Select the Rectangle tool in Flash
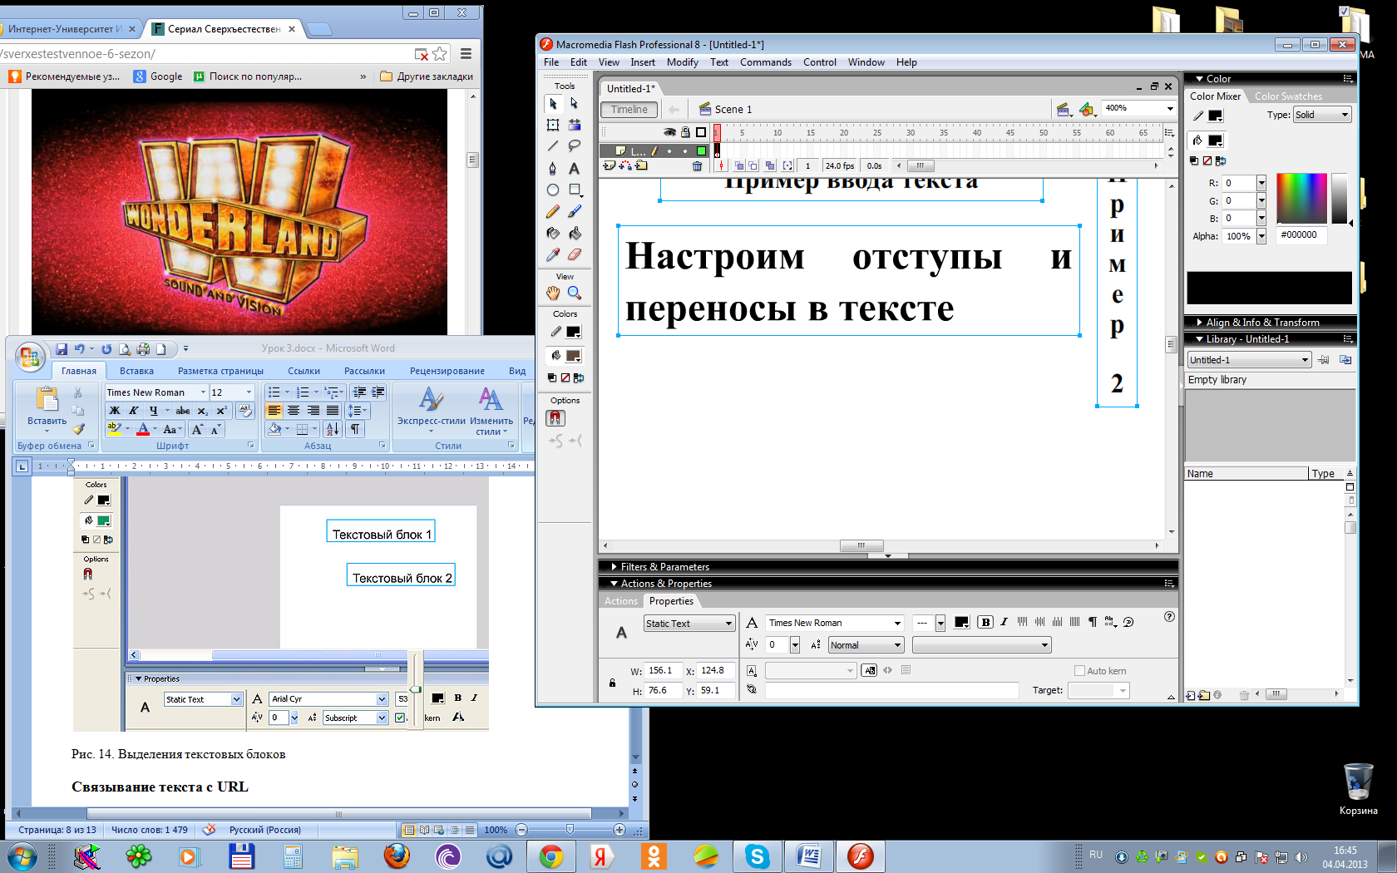1397x873 pixels. 575,190
